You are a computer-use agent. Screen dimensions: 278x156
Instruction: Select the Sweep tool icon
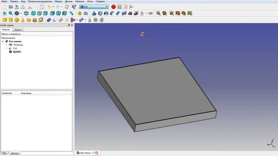tap(136, 13)
